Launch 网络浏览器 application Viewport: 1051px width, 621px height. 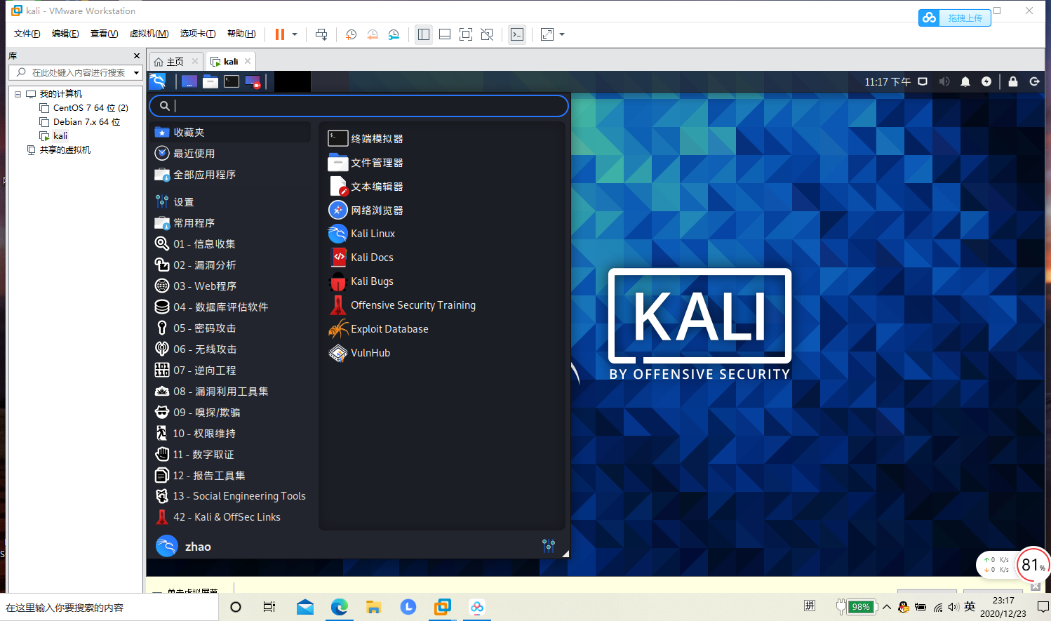point(442,211)
